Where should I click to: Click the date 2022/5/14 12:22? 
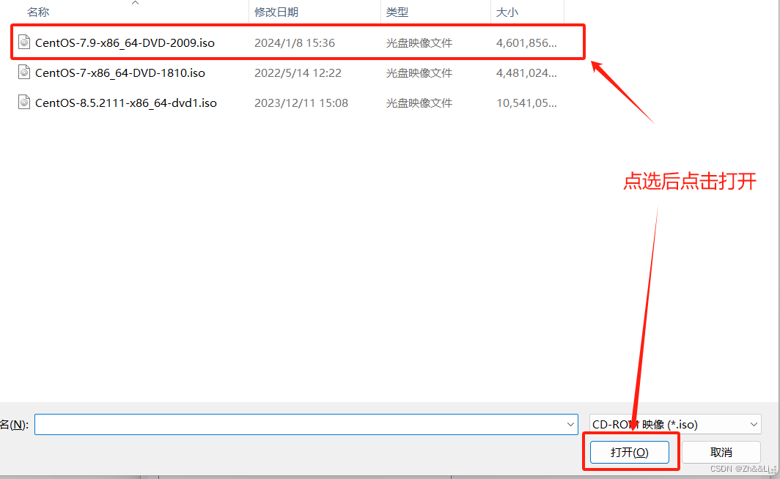(298, 73)
